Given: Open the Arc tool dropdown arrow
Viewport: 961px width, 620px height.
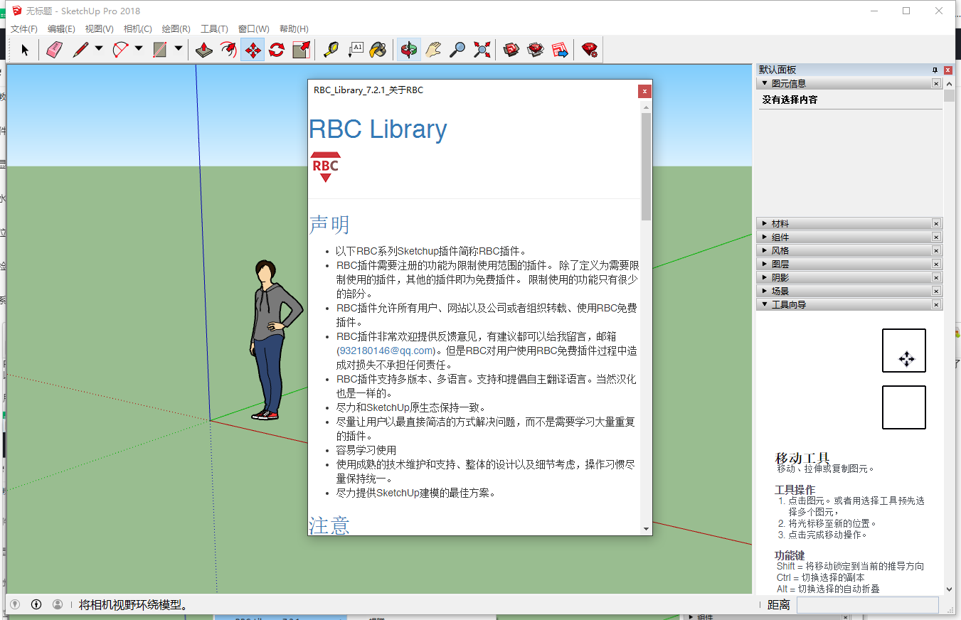Looking at the screenshot, I should click(139, 49).
